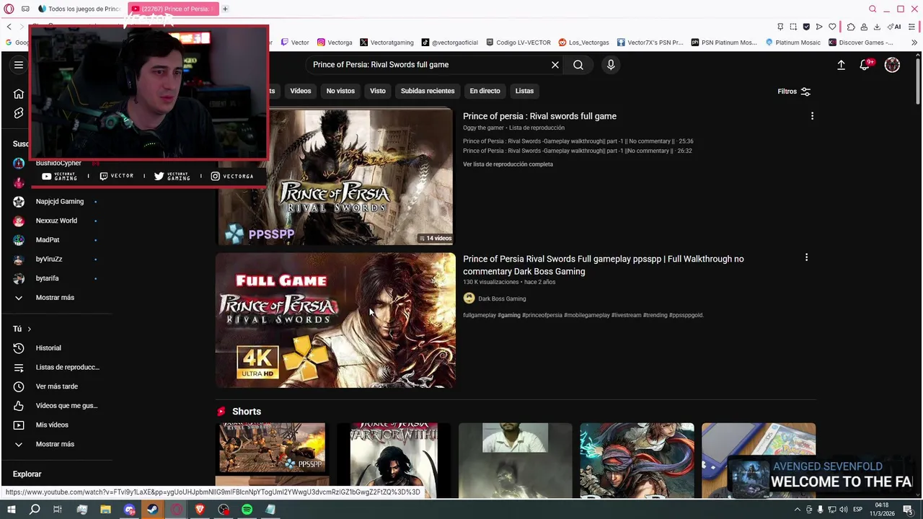923x519 pixels.
Task: Open Shorts from the mini sidebar
Action: click(19, 113)
